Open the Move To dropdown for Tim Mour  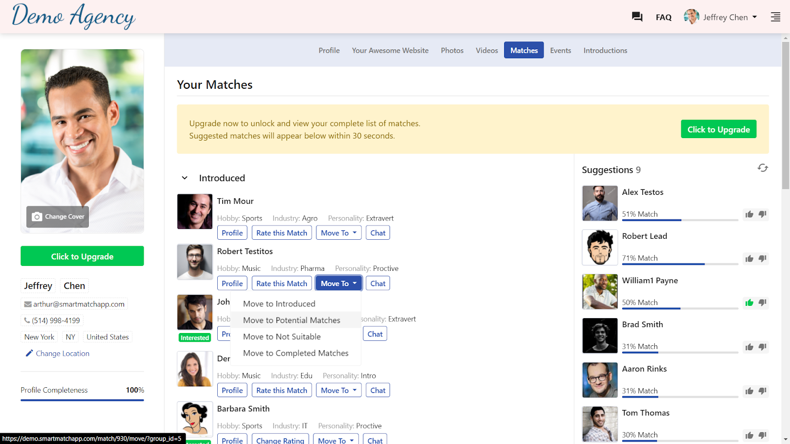tap(339, 232)
